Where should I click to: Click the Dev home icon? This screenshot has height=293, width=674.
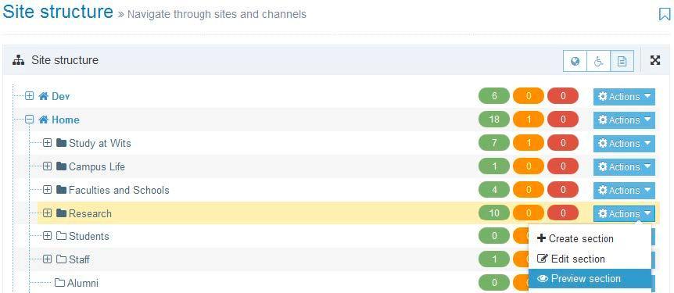click(x=43, y=96)
